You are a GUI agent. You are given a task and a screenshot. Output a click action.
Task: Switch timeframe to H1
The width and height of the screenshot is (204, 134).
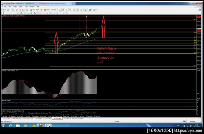[54, 13]
